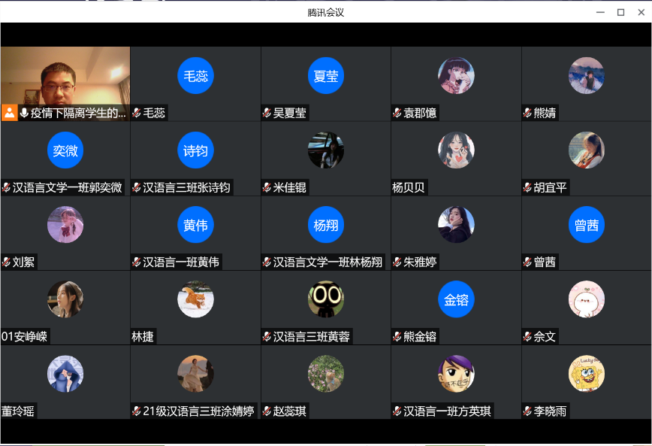Select the blue 金镕 avatar for 熊金镕
This screenshot has width=652, height=446.
[456, 299]
